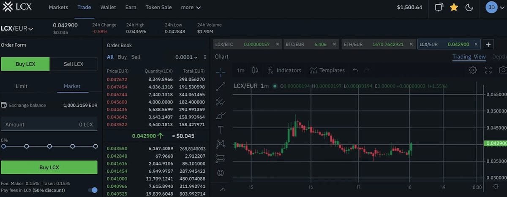Focus the Amount input field
Image resolution: width=507 pixels, height=197 pixels.
click(49, 125)
